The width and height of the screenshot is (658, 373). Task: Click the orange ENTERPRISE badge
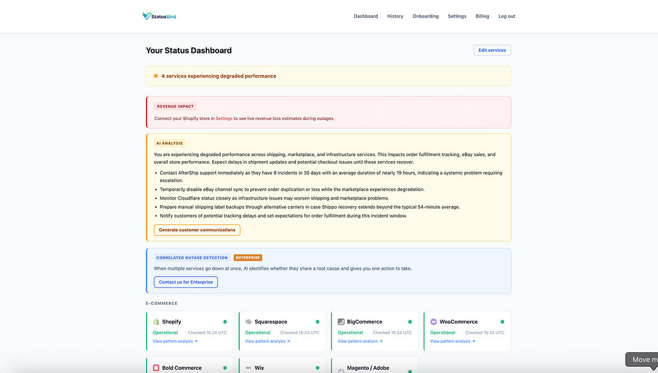(x=247, y=257)
